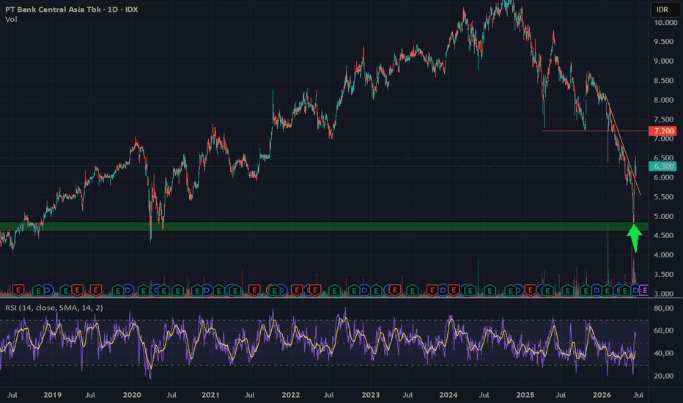Click the red 7.200 price label

tap(662, 130)
